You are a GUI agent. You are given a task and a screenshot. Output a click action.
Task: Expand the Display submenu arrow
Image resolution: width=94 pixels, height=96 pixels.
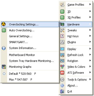tap(90, 49)
